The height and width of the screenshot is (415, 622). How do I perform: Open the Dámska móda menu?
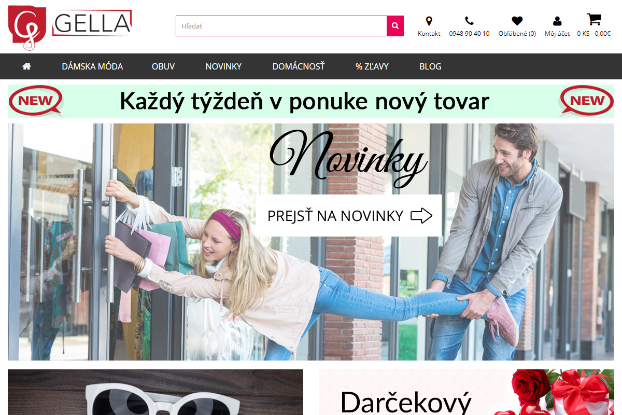coord(92,66)
